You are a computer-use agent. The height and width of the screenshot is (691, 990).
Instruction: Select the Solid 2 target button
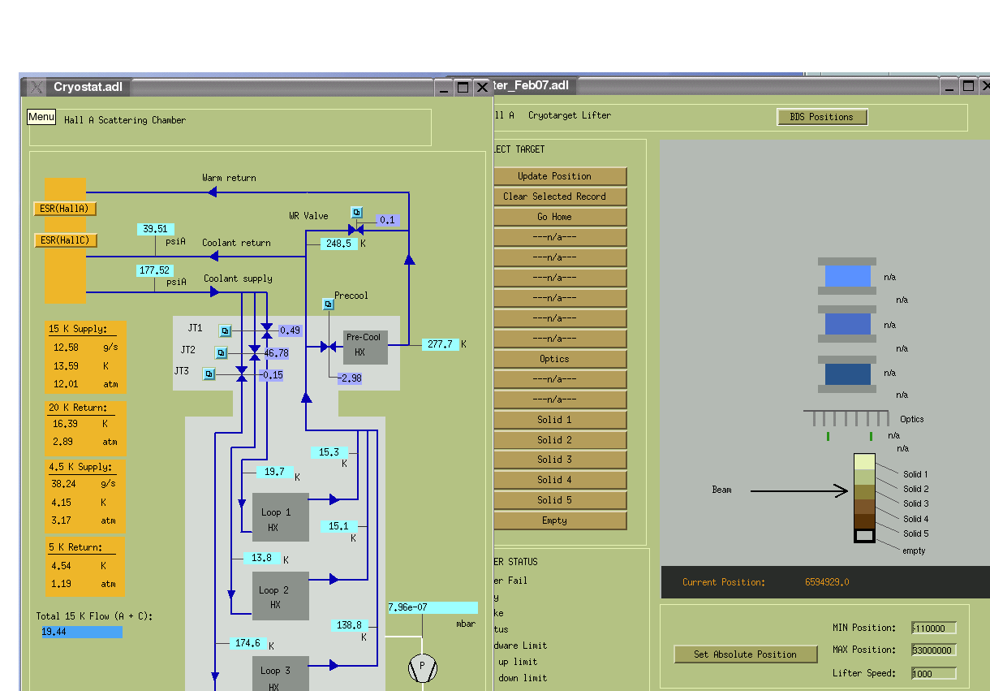561,440
